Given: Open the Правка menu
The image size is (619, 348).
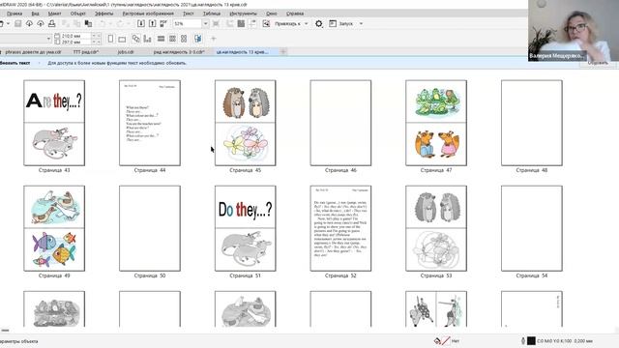Looking at the screenshot, I should point(15,14).
